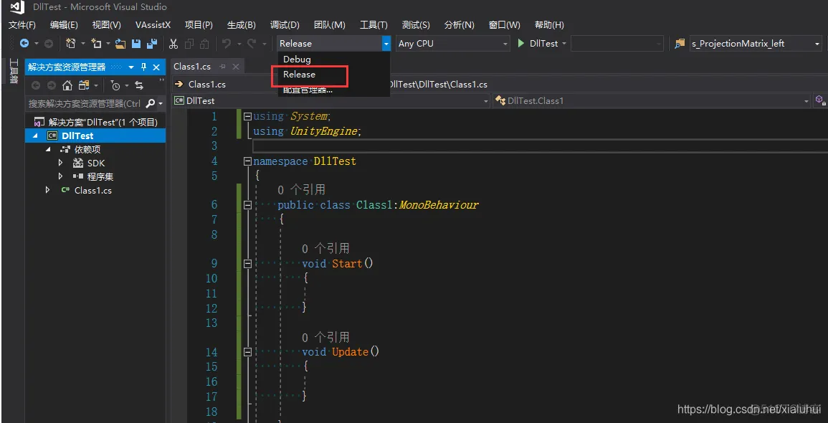Select Debug from the configuration list
Viewport: 828px width, 423px height.
pos(334,59)
